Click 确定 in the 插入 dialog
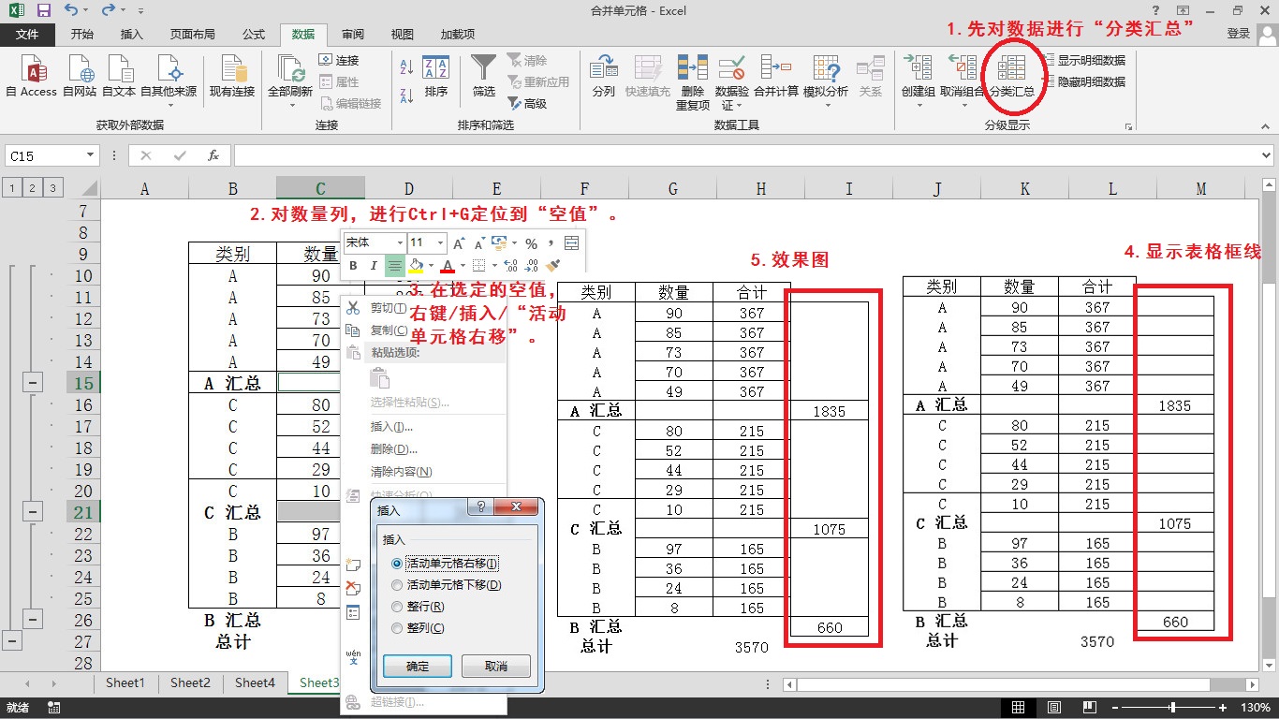 click(418, 666)
